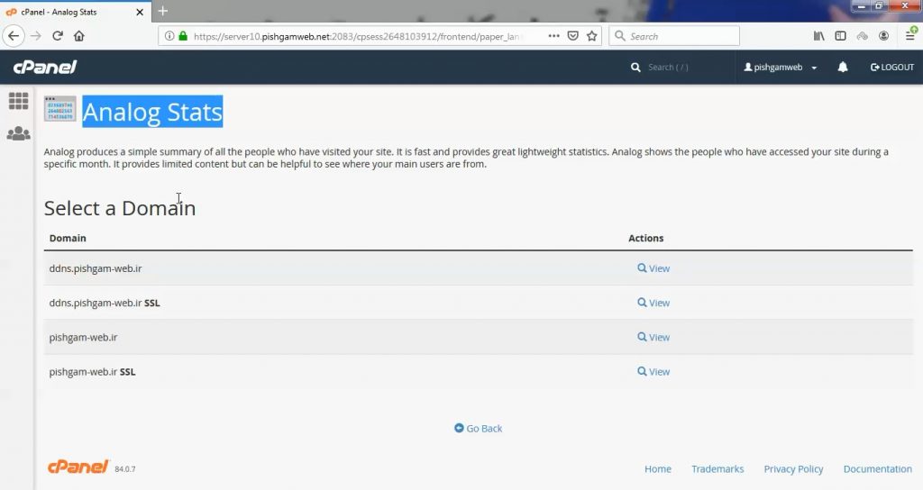The image size is (923, 490).
Task: Open site information icon in address bar
Action: tap(169, 36)
